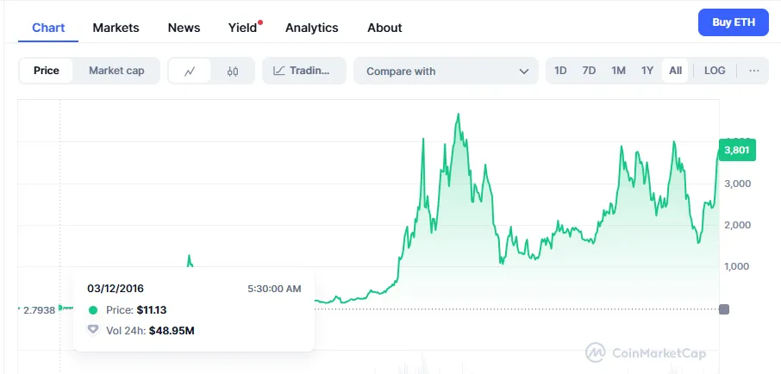Image resolution: width=781 pixels, height=374 pixels.
Task: Open the more options ellipsis menu
Action: (754, 71)
